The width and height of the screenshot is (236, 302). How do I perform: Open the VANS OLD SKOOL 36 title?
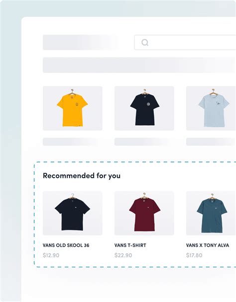pyautogui.click(x=66, y=245)
